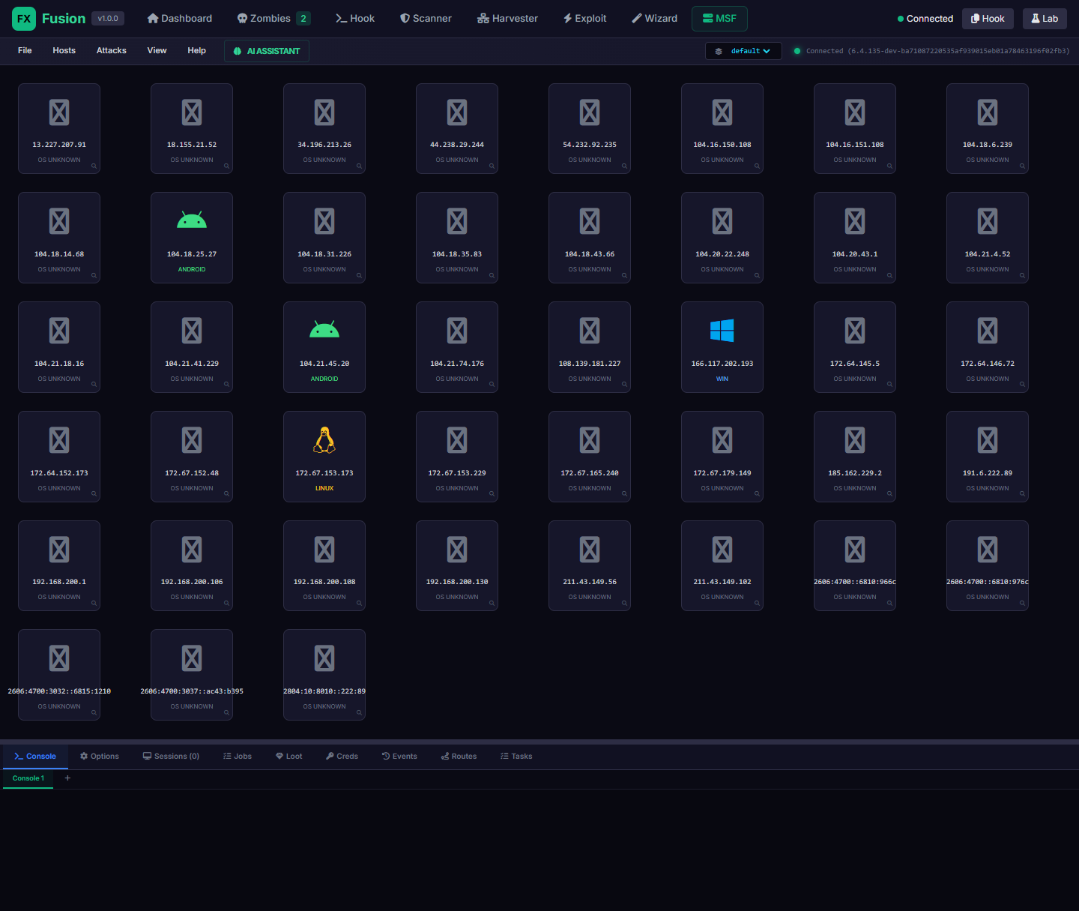Image resolution: width=1079 pixels, height=911 pixels.
Task: Open the Routes tab
Action: click(x=459, y=757)
